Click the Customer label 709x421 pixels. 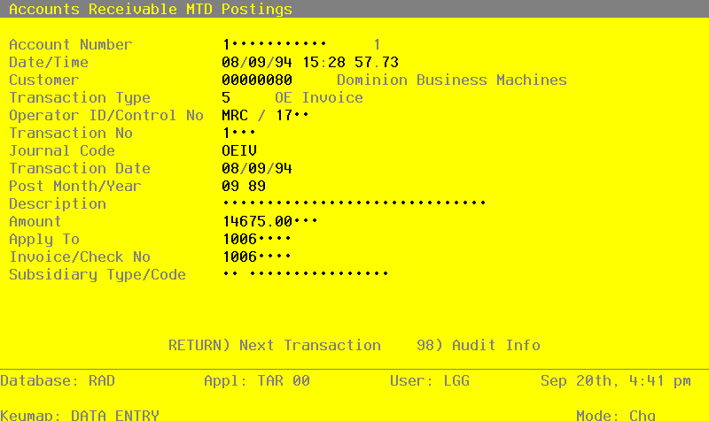pyautogui.click(x=44, y=80)
